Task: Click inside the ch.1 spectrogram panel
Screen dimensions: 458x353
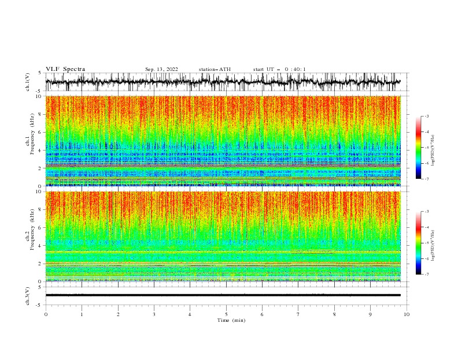Action: [223, 141]
